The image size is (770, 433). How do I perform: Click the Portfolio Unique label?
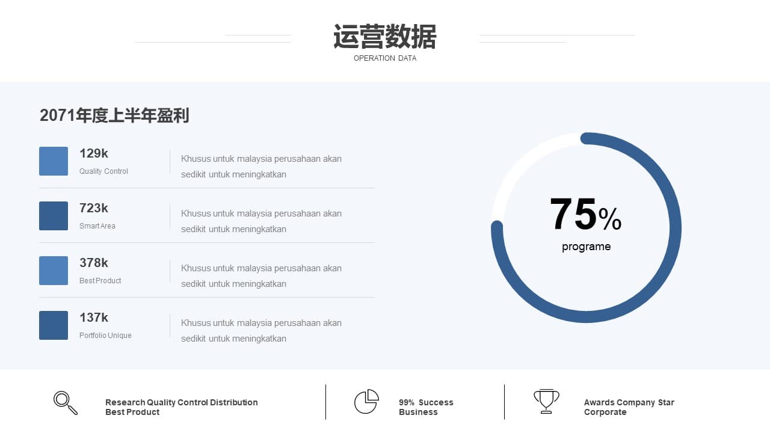[x=105, y=336]
